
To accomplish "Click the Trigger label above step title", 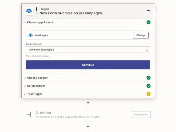I will point(45,9).
